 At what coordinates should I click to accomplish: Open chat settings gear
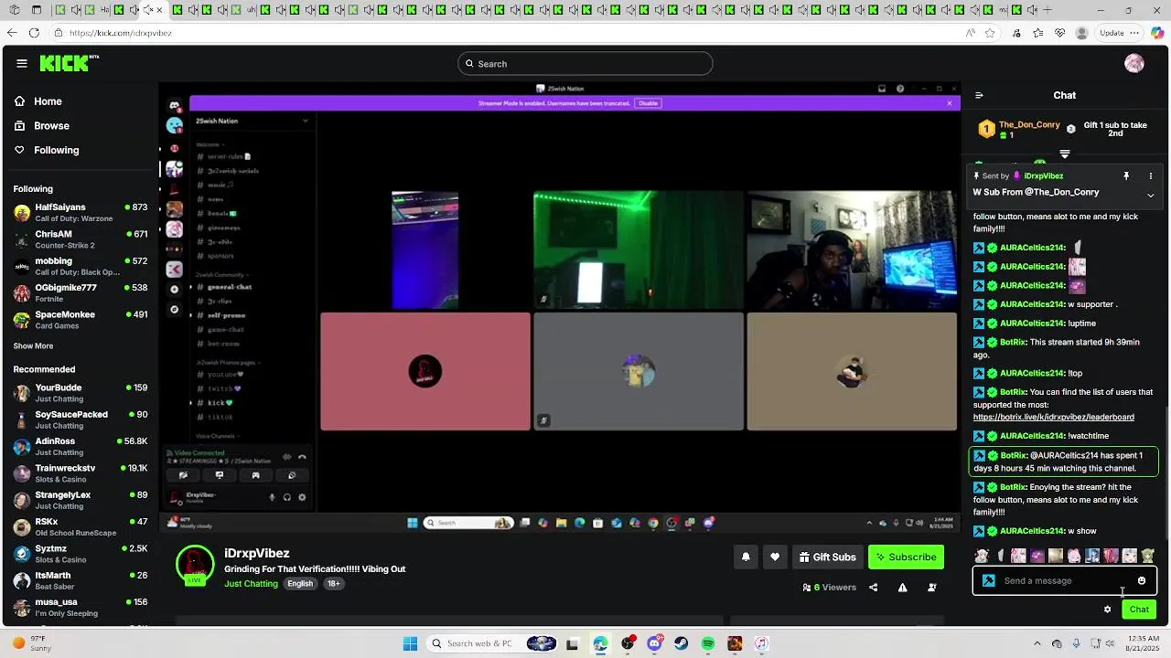pyautogui.click(x=1107, y=610)
